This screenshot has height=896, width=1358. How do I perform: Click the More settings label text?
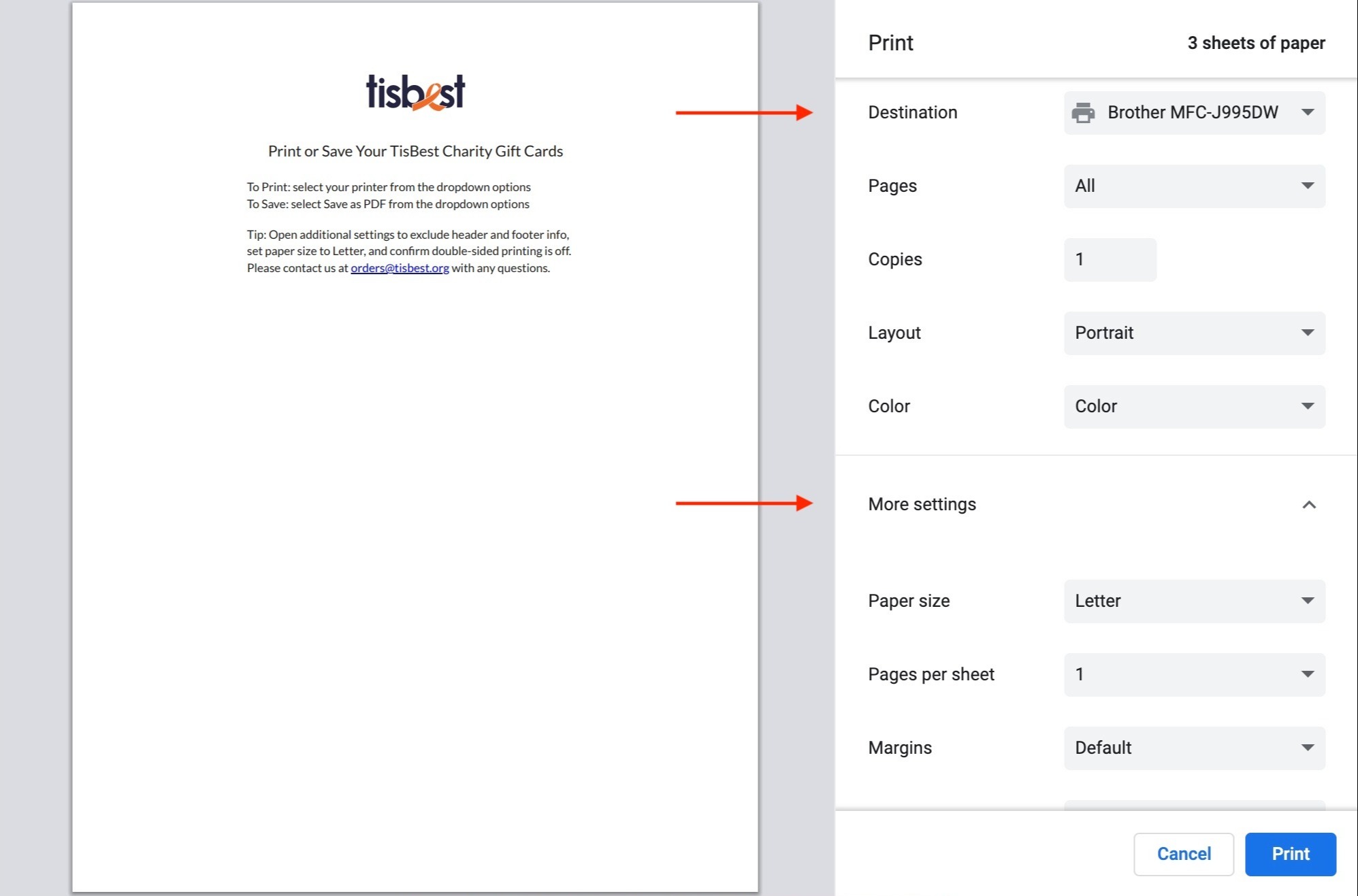click(922, 504)
